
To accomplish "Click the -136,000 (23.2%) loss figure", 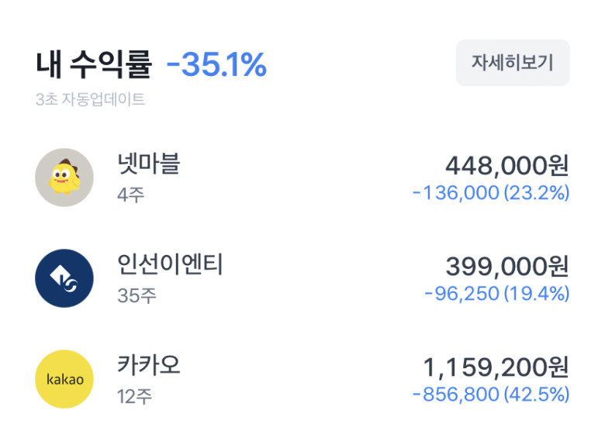I will point(491,193).
